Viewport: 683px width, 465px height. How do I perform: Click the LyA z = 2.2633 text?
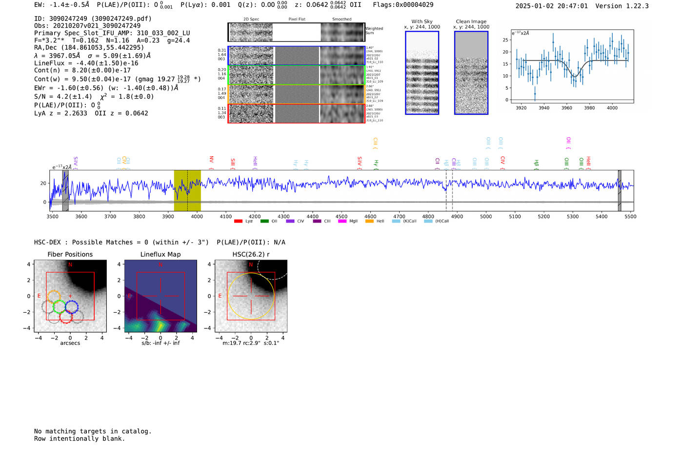(60, 113)
